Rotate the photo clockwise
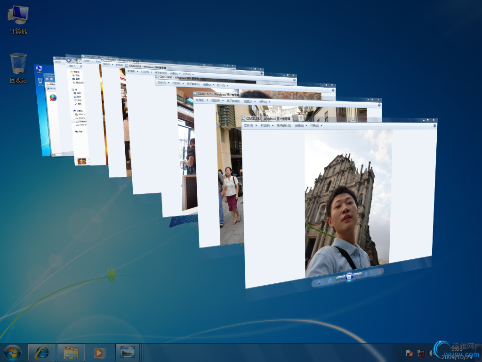The width and height of the screenshot is (482, 362). (x=372, y=273)
